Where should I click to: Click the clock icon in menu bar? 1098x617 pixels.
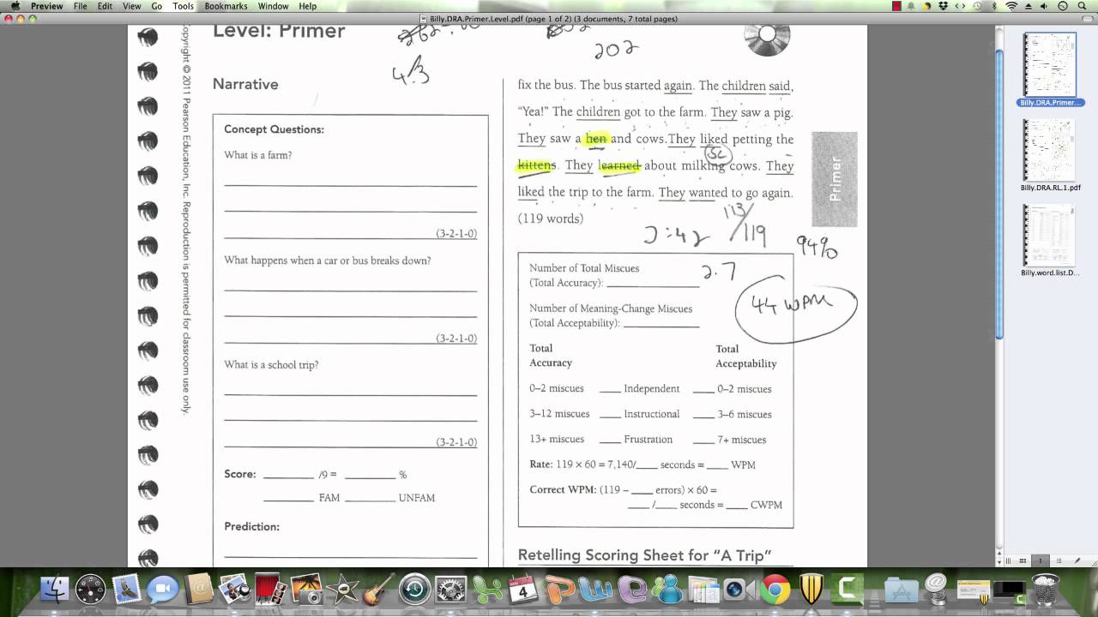pyautogui.click(x=1063, y=6)
